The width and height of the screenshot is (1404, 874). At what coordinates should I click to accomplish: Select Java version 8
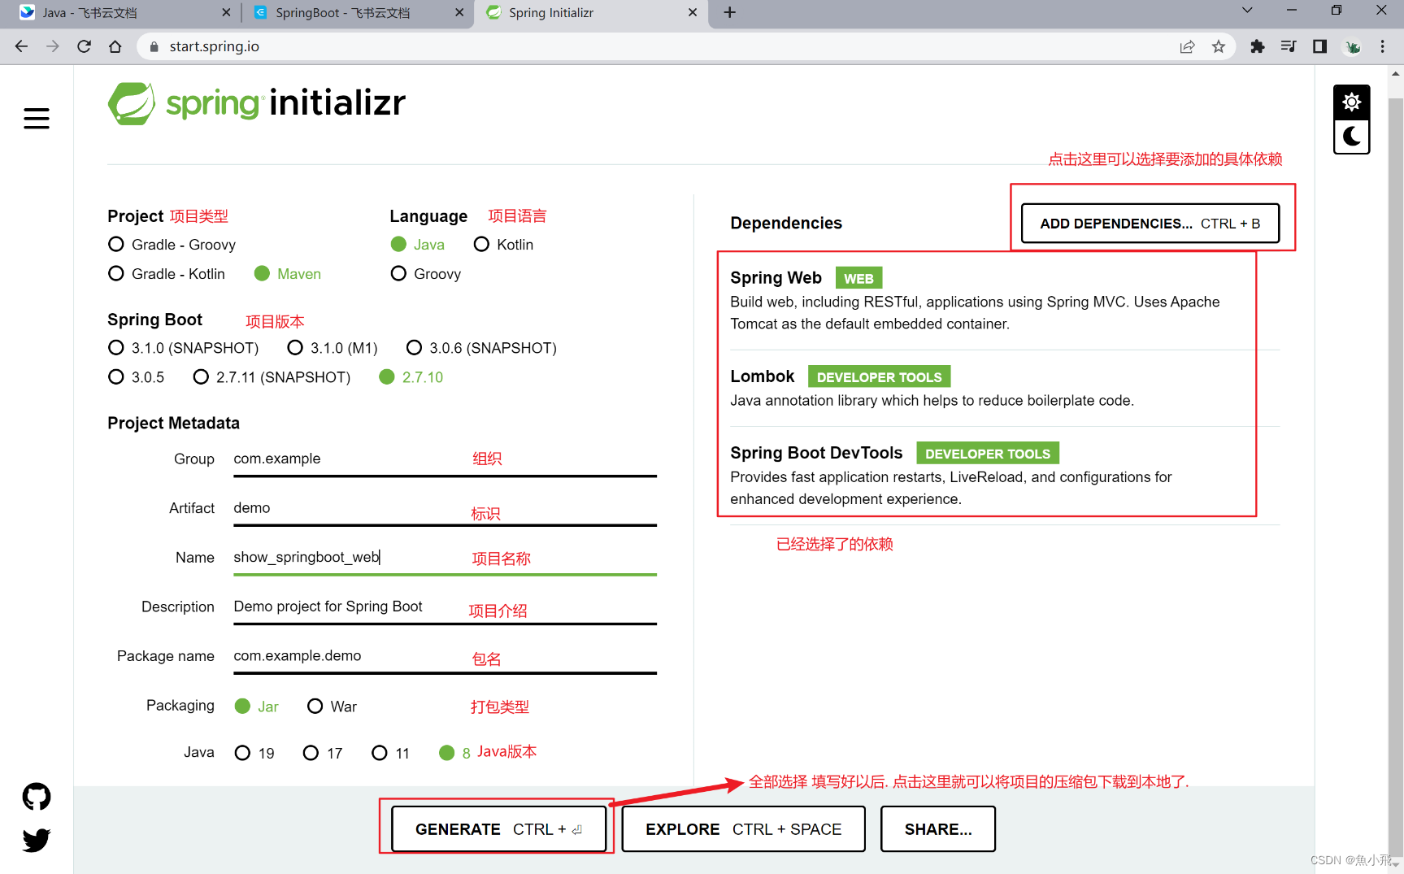(455, 753)
